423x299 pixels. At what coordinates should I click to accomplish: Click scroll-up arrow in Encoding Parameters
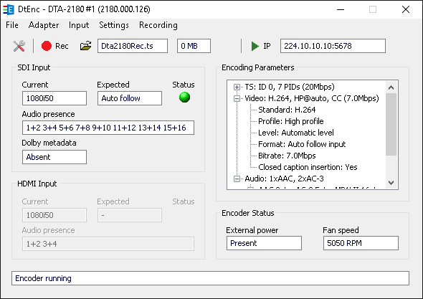pyautogui.click(x=391, y=87)
